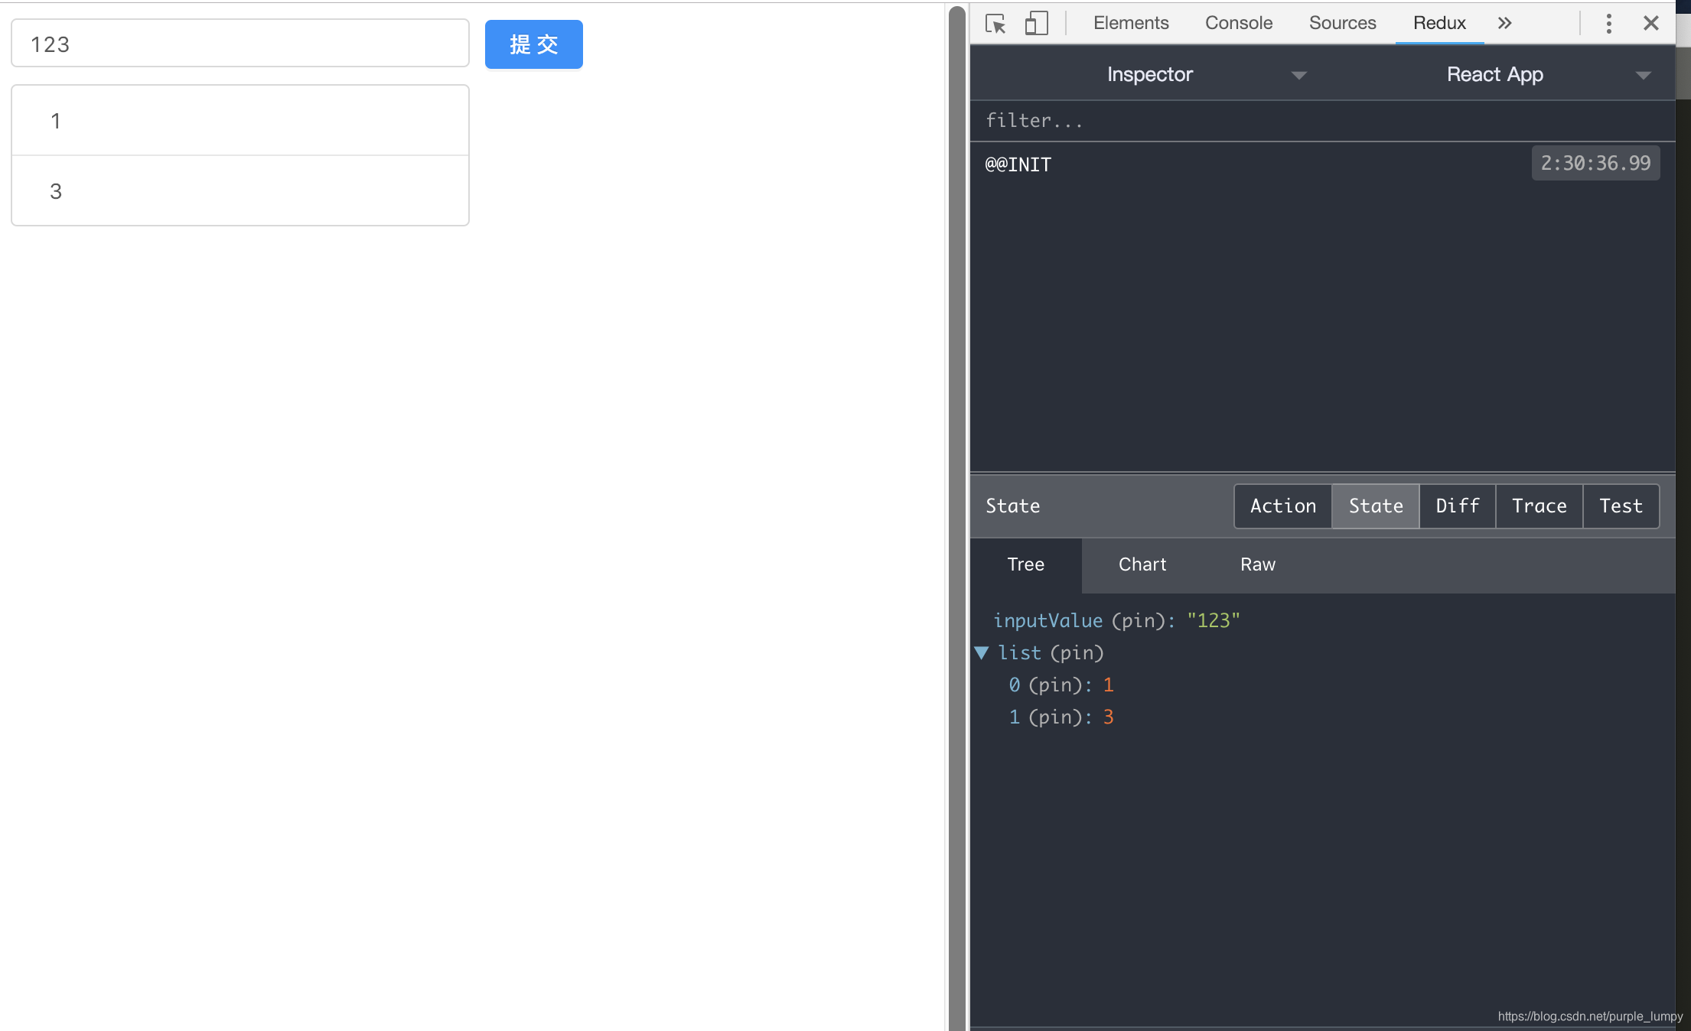Switch to Raw state view

tap(1257, 564)
